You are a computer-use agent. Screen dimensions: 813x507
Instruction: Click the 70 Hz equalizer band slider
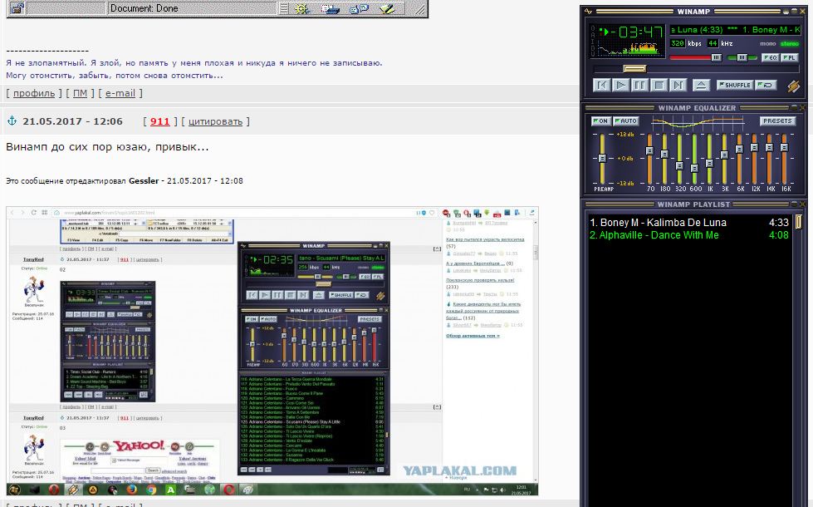[x=649, y=158]
